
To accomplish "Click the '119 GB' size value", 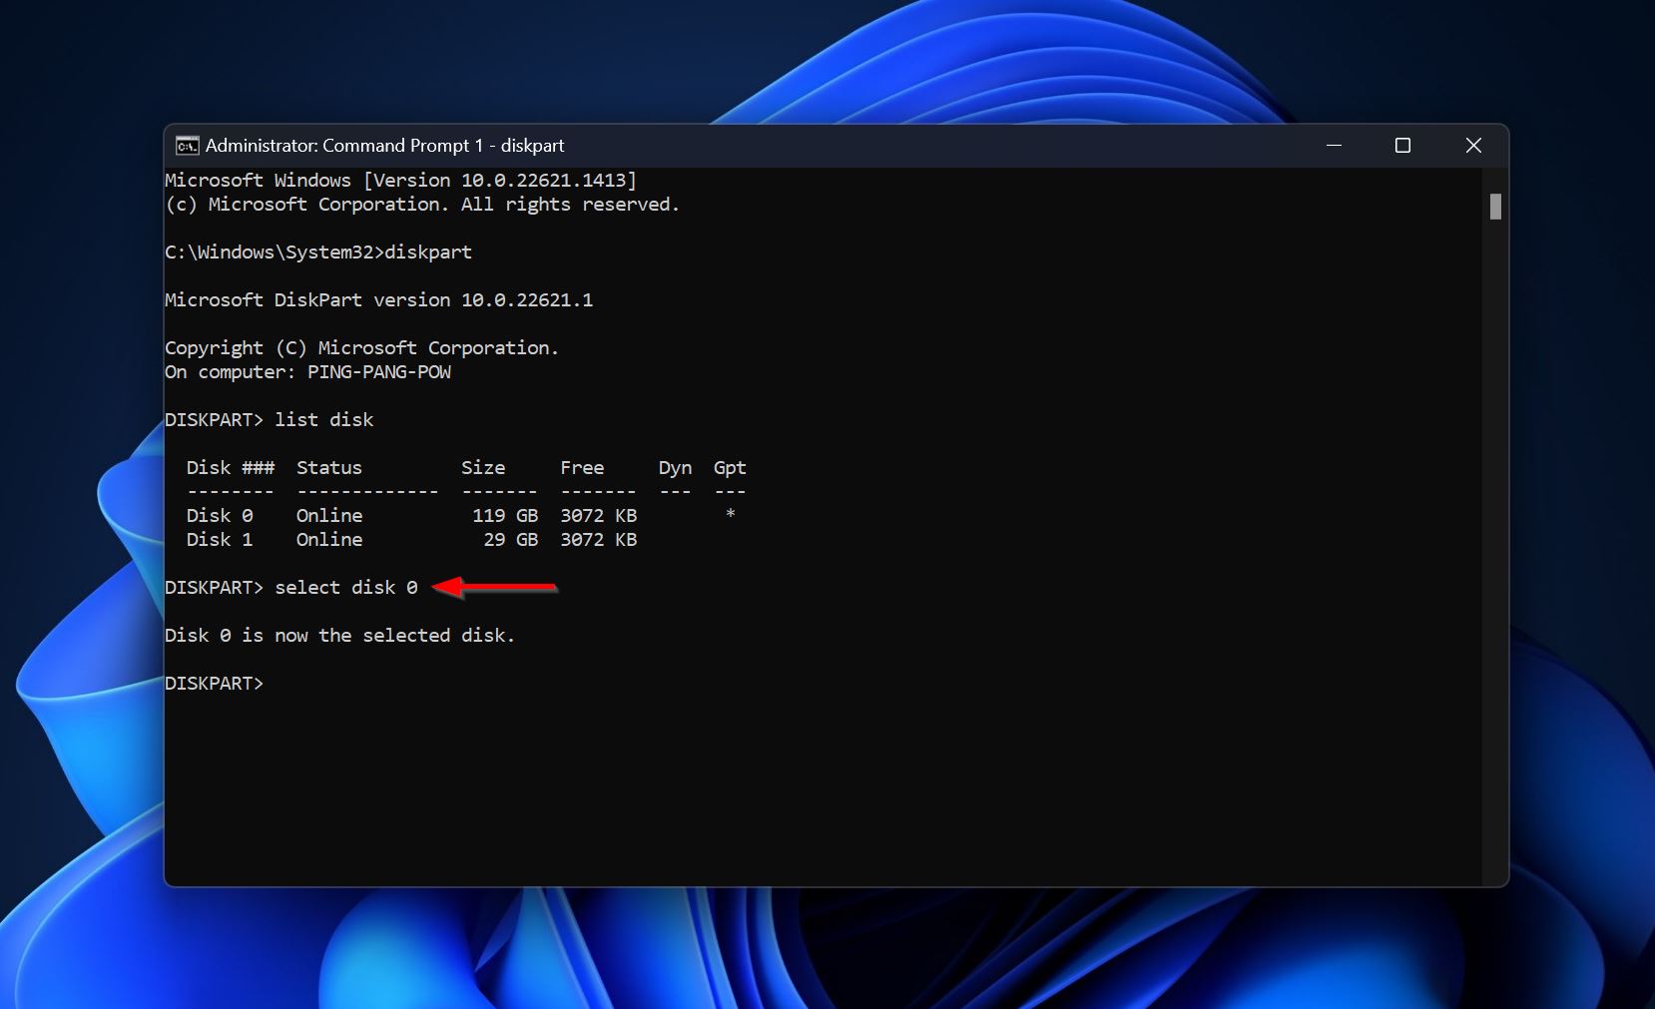I will [x=505, y=516].
